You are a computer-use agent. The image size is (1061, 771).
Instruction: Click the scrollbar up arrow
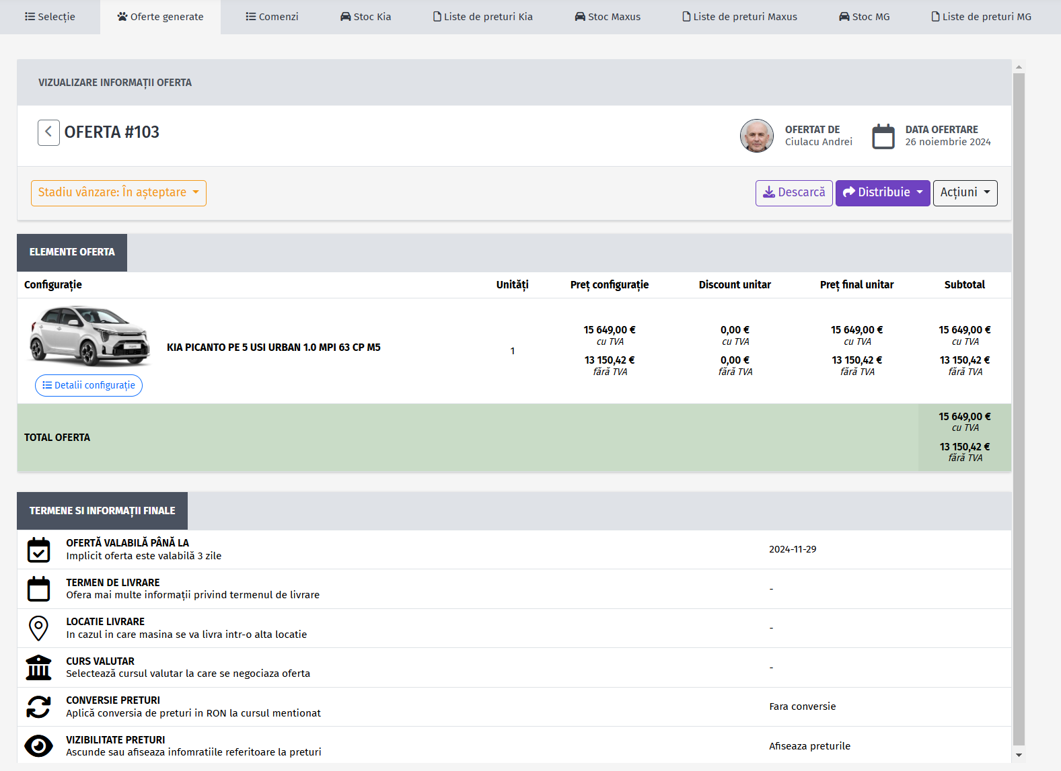point(1019,67)
